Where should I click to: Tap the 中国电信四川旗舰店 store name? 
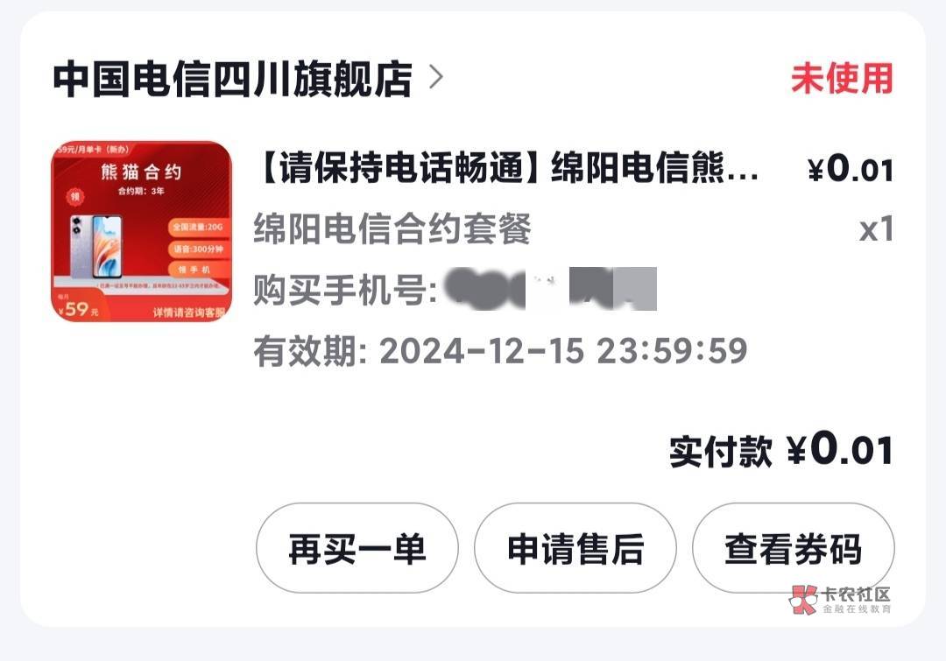pyautogui.click(x=233, y=79)
